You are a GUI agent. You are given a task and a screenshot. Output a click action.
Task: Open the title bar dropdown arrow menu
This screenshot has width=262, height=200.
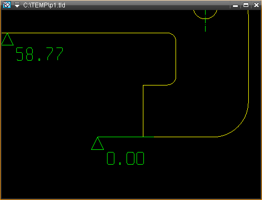(x=17, y=5)
